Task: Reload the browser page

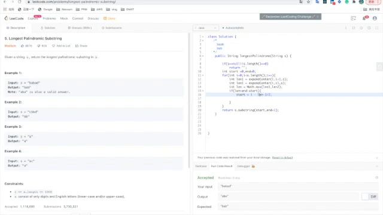Action: pos(19,2)
